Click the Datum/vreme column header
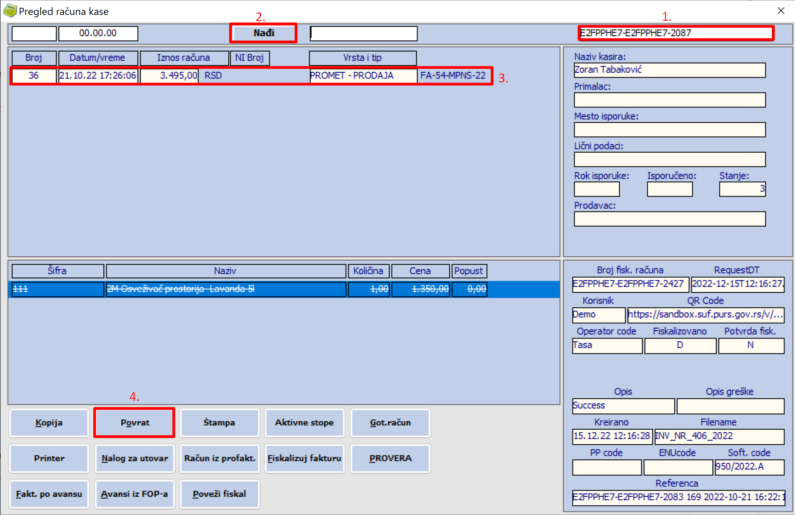This screenshot has width=795, height=515. pos(98,58)
